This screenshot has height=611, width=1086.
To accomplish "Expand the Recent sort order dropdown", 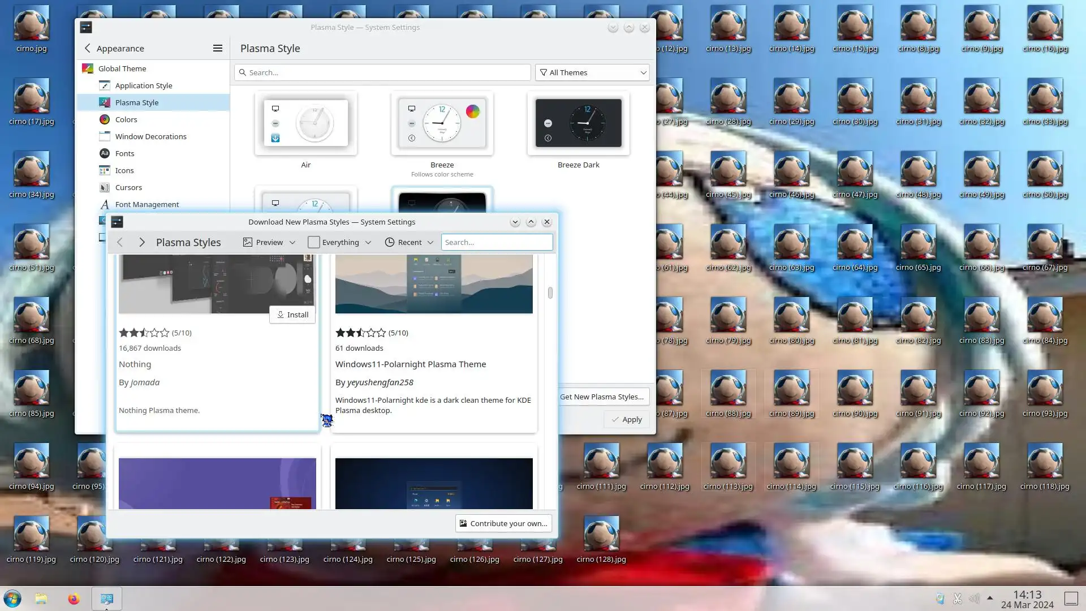I will 409,242.
